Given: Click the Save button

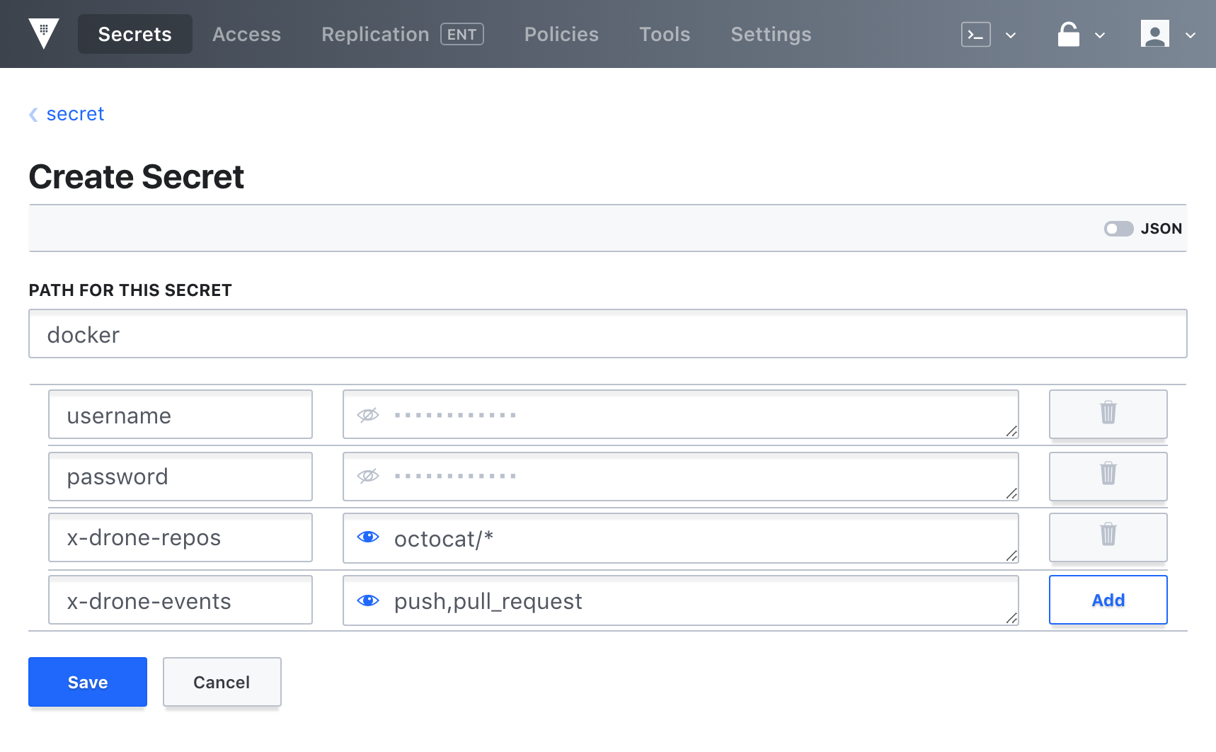Looking at the screenshot, I should [88, 682].
